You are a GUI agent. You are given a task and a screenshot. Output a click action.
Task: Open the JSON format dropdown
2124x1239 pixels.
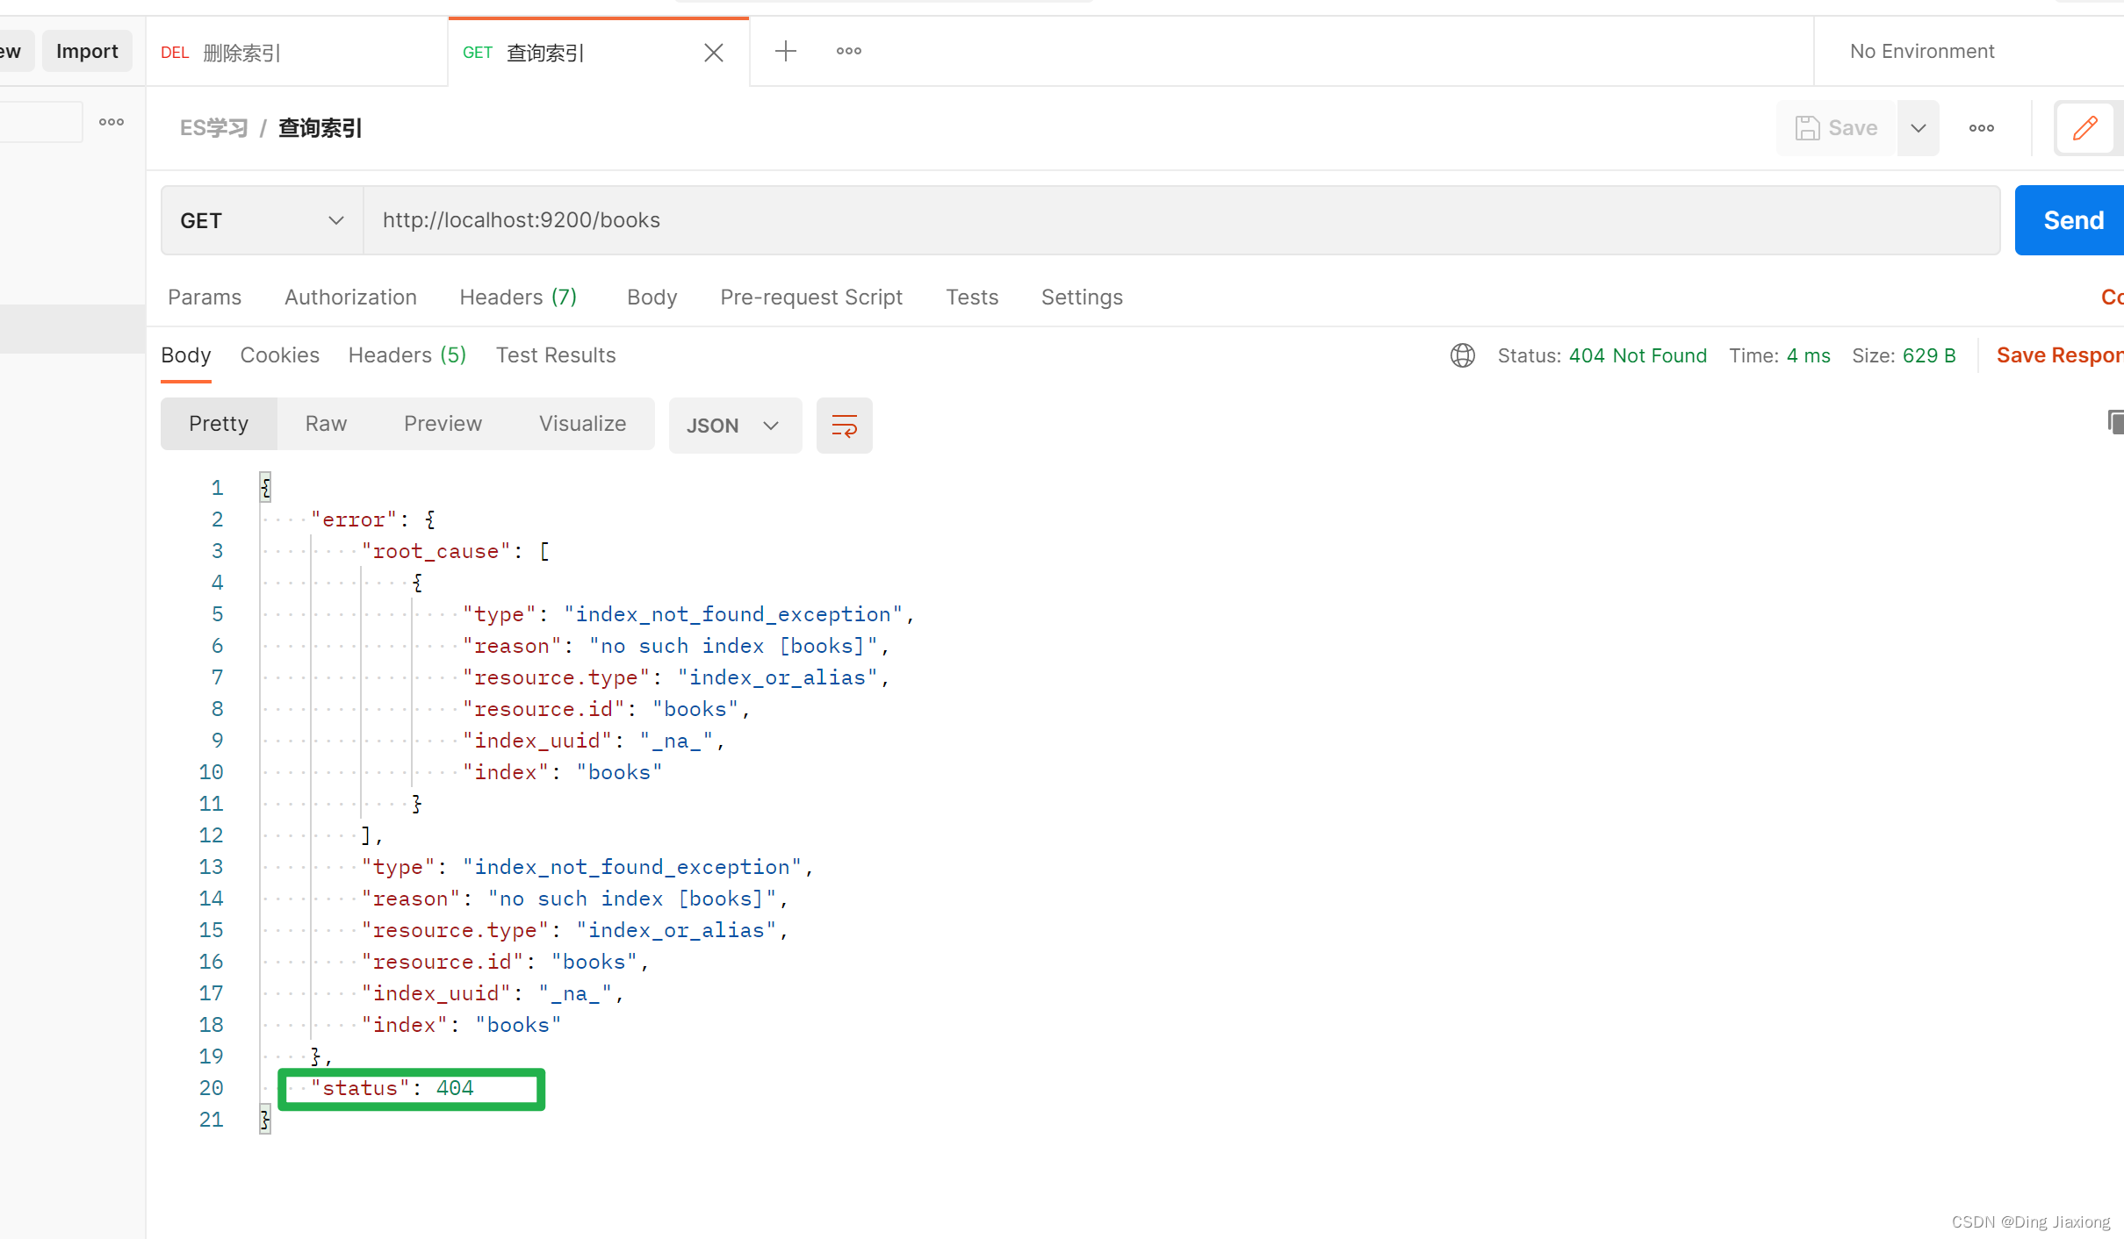(735, 426)
